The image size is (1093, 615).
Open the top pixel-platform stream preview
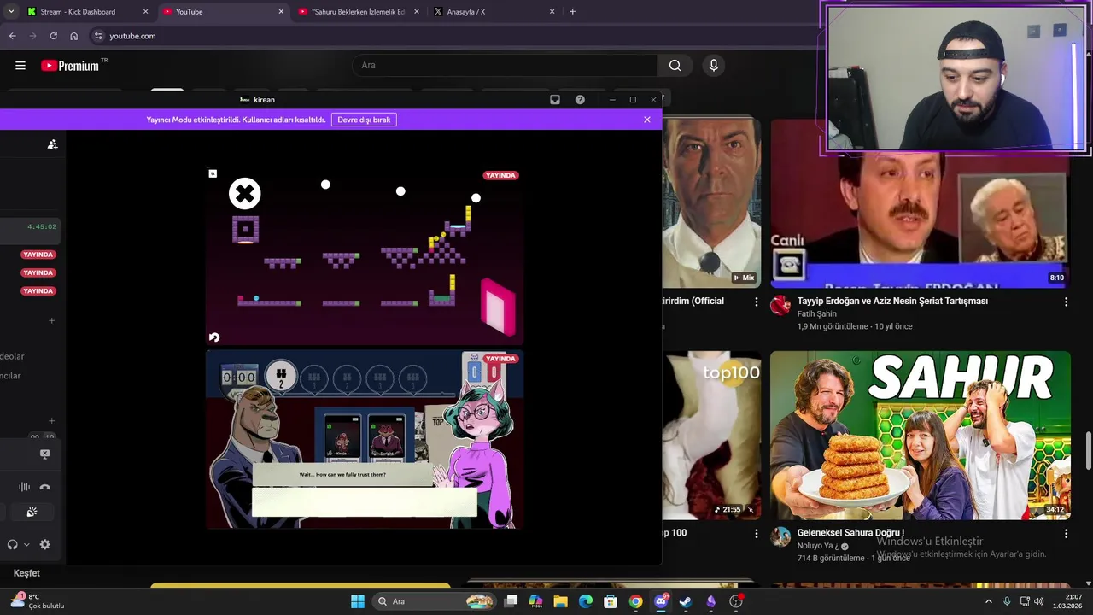click(364, 255)
